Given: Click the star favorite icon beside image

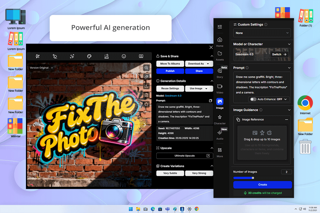Looking at the screenshot, I should (146, 104).
